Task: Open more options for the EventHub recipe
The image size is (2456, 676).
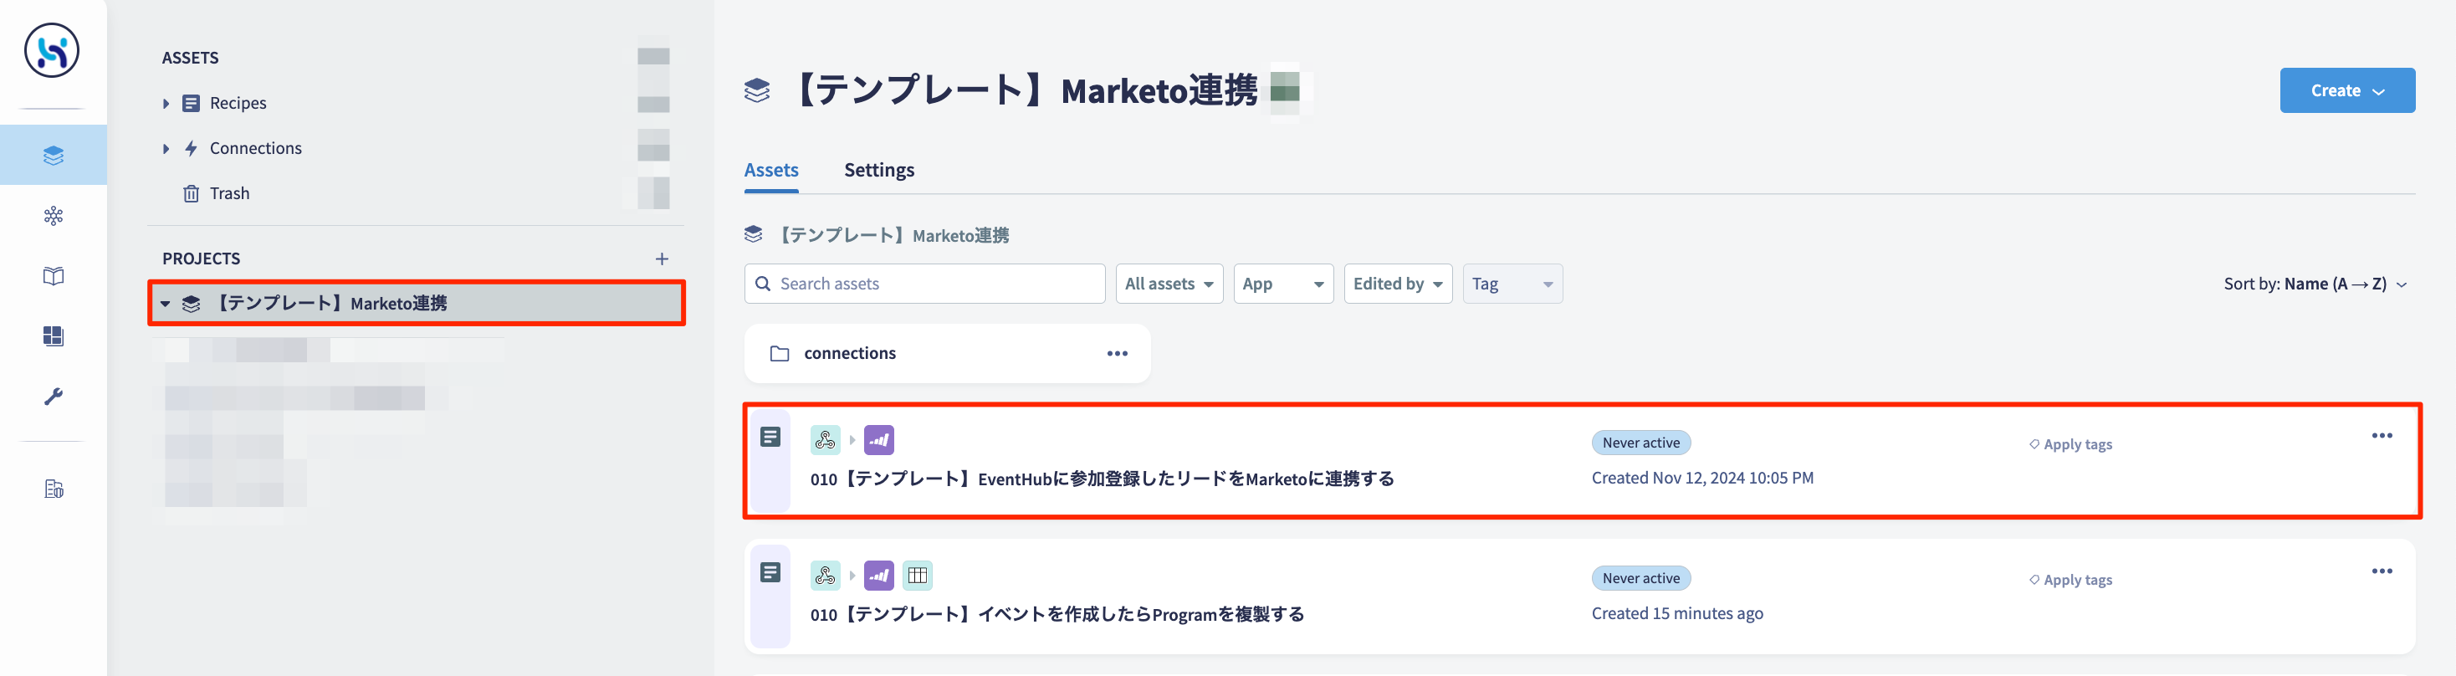Action: point(2382,436)
